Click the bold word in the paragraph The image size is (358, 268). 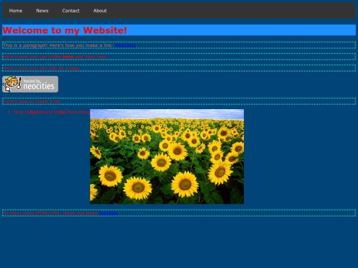(x=68, y=57)
